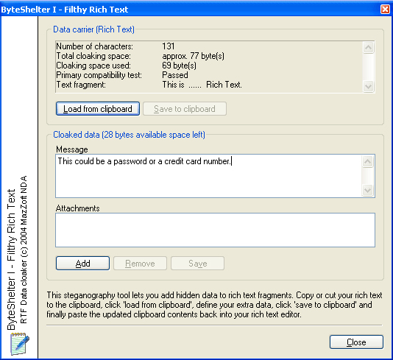Click the Save attachment button
The width and height of the screenshot is (393, 360).
(197, 264)
